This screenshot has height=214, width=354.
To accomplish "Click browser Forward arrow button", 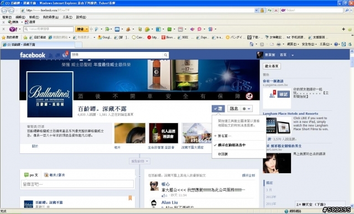I will [x=11, y=10].
